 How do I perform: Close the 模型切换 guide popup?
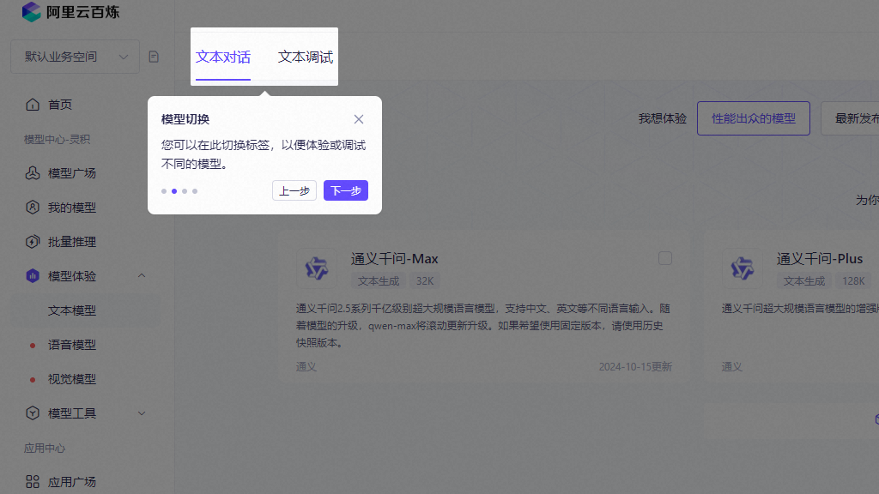click(x=359, y=119)
